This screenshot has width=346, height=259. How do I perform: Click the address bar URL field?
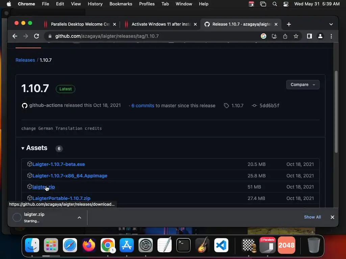click(x=152, y=36)
